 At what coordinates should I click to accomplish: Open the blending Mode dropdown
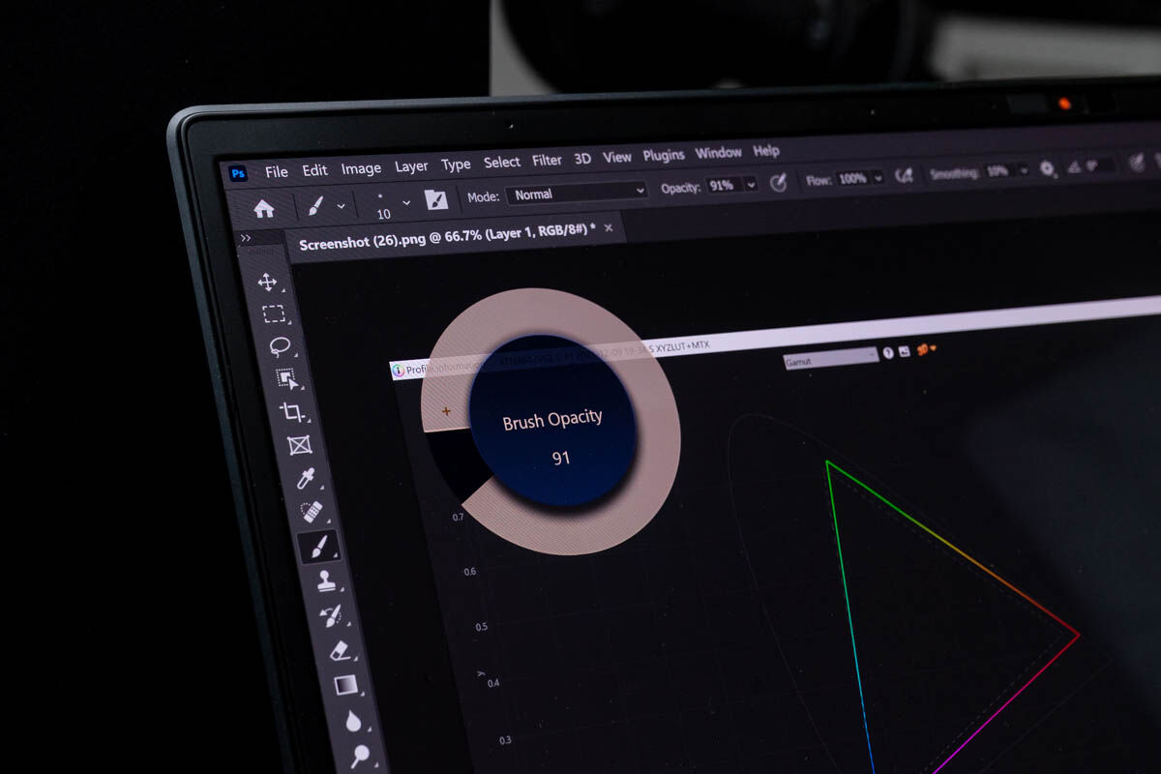[577, 193]
